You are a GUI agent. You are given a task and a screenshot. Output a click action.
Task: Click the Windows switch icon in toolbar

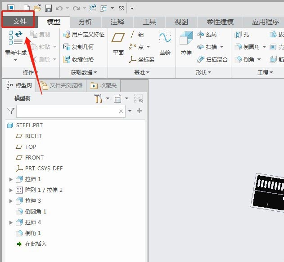104,8
